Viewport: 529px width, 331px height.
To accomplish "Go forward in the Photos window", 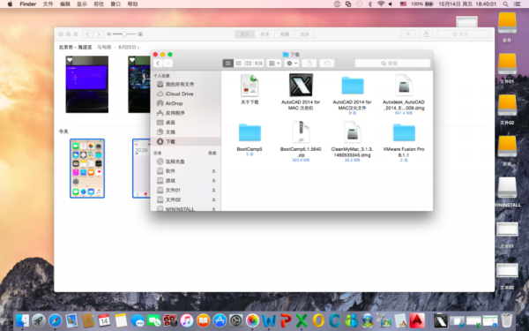I will (x=98, y=34).
